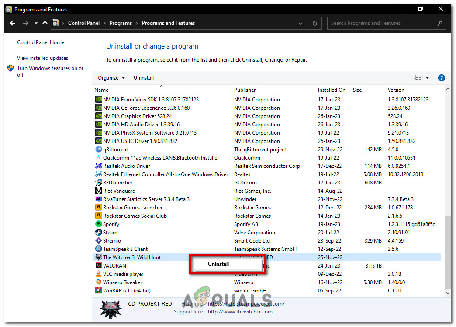The width and height of the screenshot is (456, 327).
Task: Click the Winaero Tweaker icon
Action: pos(99,282)
